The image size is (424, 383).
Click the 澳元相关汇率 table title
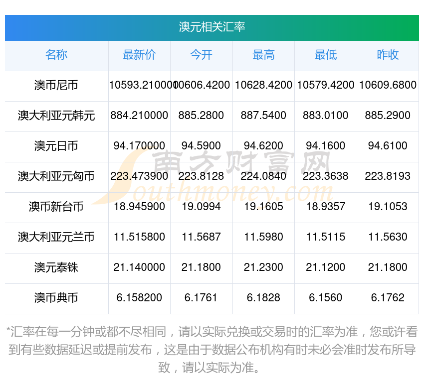click(x=212, y=27)
